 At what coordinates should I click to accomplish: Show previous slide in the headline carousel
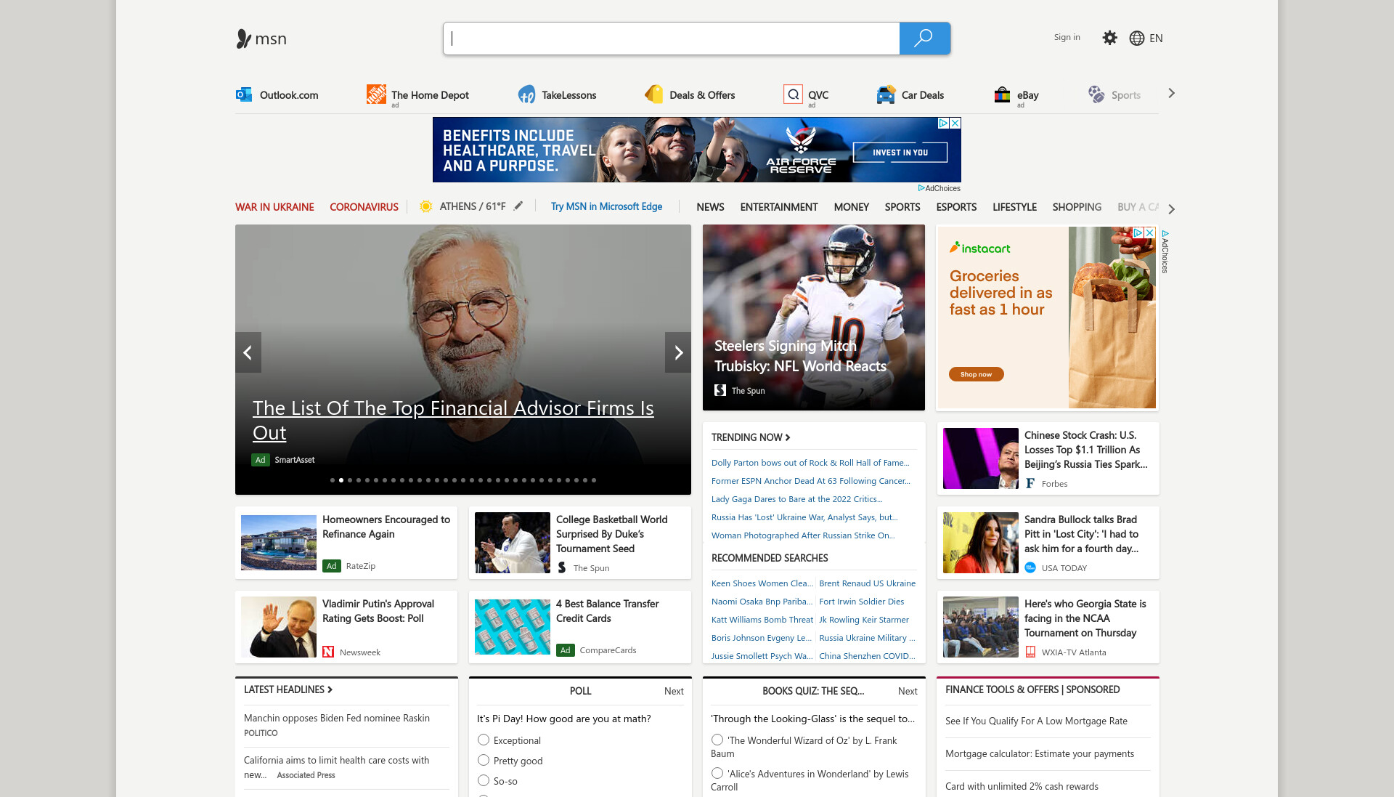tap(248, 352)
